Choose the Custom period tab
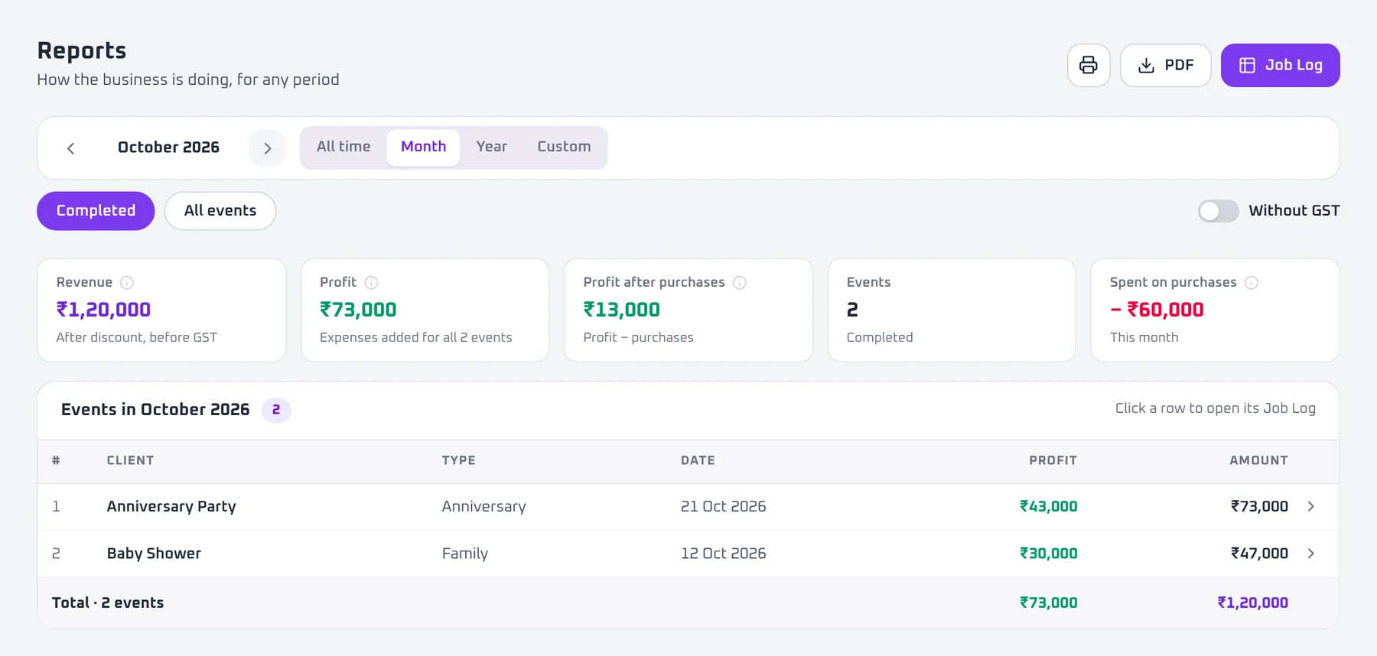 (564, 147)
